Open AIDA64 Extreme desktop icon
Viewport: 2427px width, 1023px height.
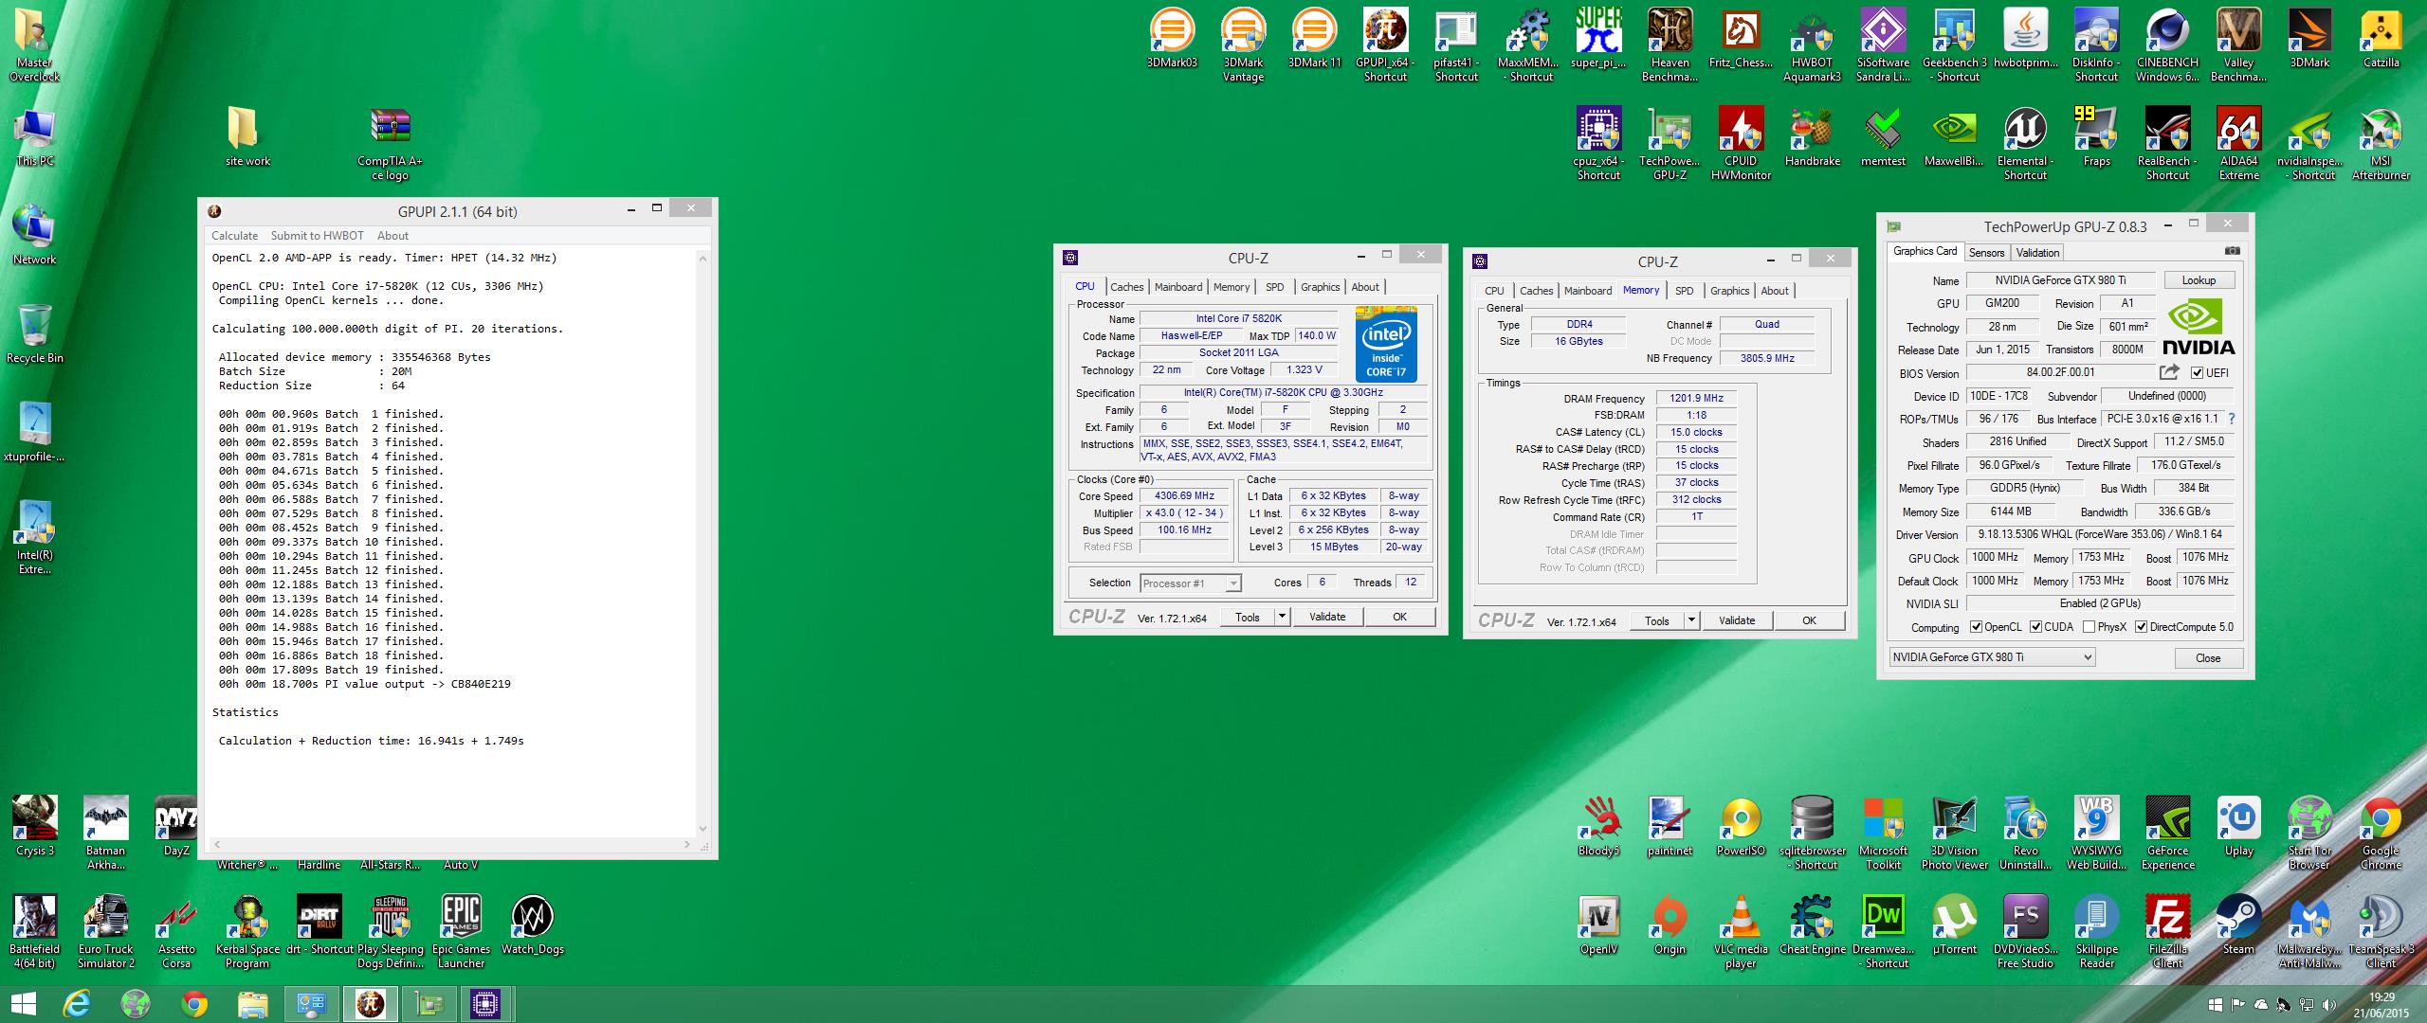(2238, 143)
